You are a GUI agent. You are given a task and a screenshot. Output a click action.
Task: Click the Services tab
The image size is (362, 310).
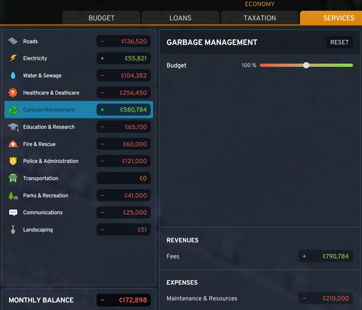point(339,18)
